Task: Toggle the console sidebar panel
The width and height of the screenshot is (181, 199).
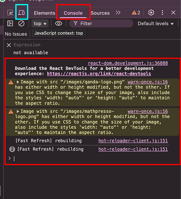Action: (x=10, y=23)
